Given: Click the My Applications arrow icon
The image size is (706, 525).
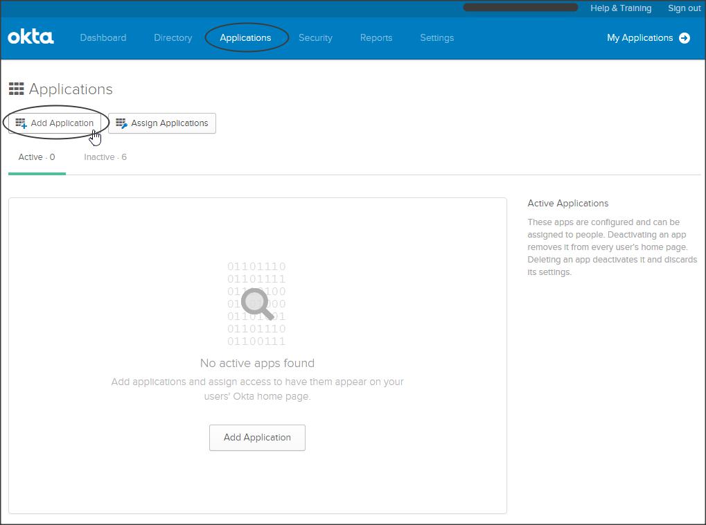Looking at the screenshot, I should [685, 38].
